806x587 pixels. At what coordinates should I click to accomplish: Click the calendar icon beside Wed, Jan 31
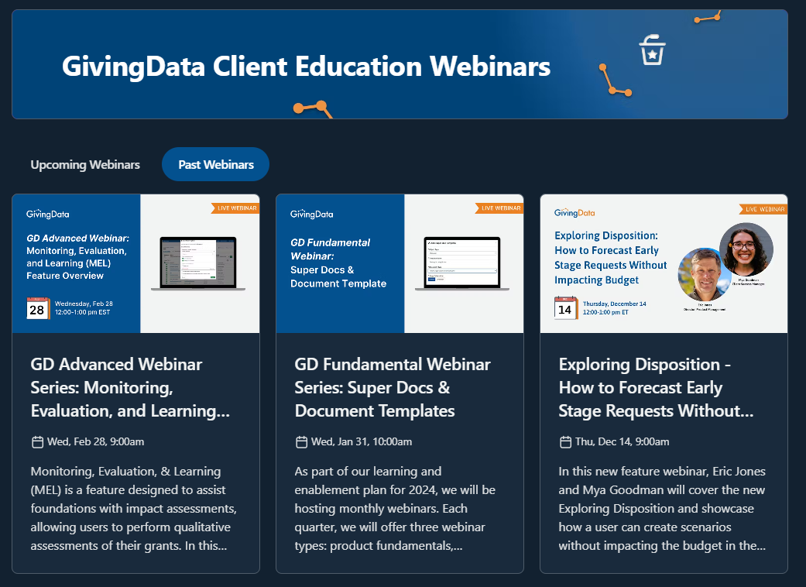[301, 441]
